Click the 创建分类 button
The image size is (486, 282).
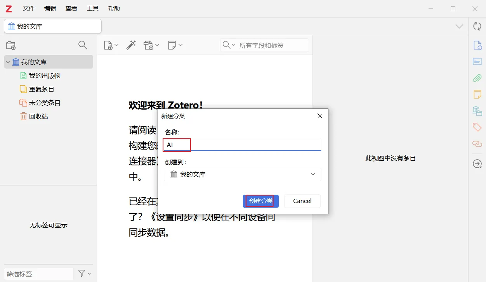coord(260,201)
